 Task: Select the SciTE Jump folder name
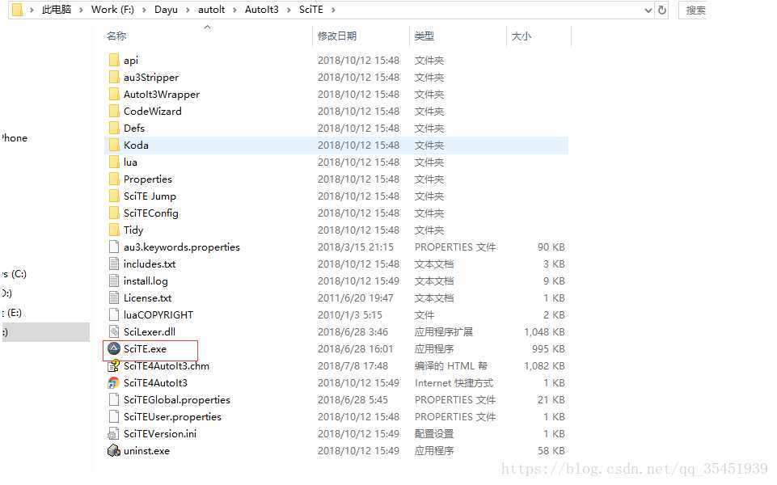pyautogui.click(x=150, y=196)
